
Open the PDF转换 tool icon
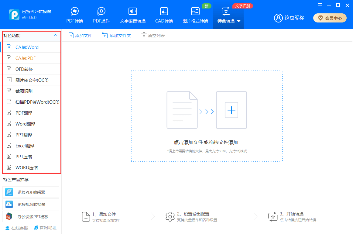pos(74,12)
